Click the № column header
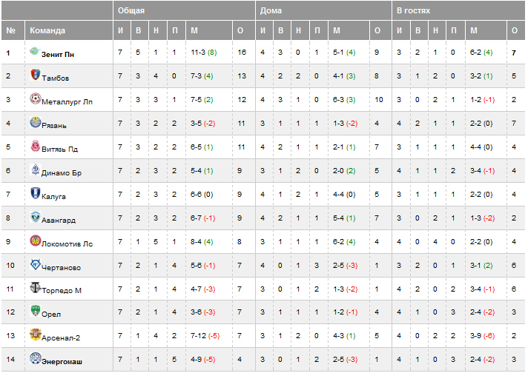528x373 pixels. coord(10,30)
